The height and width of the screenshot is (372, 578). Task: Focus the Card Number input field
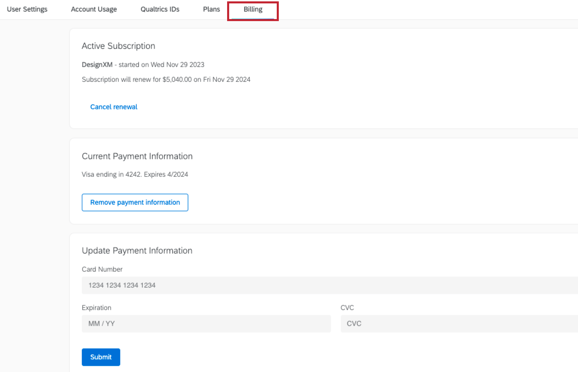pyautogui.click(x=330, y=285)
